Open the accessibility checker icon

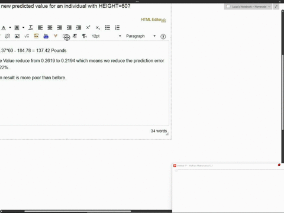click(x=163, y=36)
